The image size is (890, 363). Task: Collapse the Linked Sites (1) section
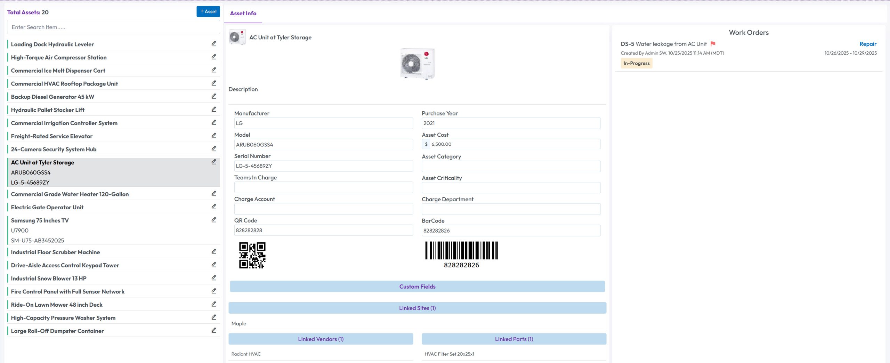coord(417,308)
